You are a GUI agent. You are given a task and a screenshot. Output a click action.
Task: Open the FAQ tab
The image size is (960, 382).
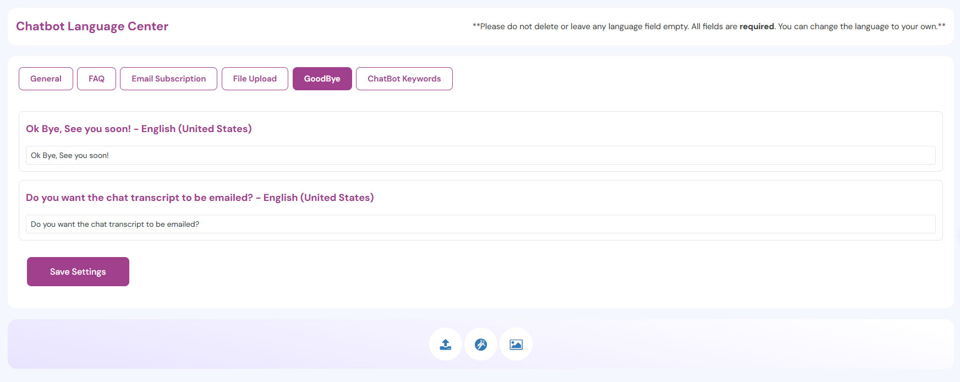coord(96,79)
